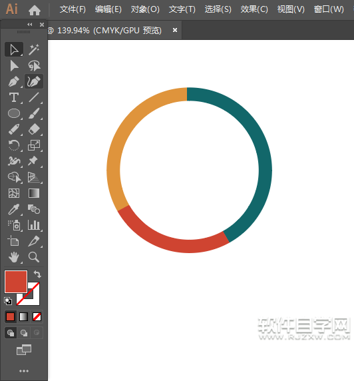This screenshot has height=381, width=354.
Task: Switch paint type to Gradient
Action: (23, 317)
